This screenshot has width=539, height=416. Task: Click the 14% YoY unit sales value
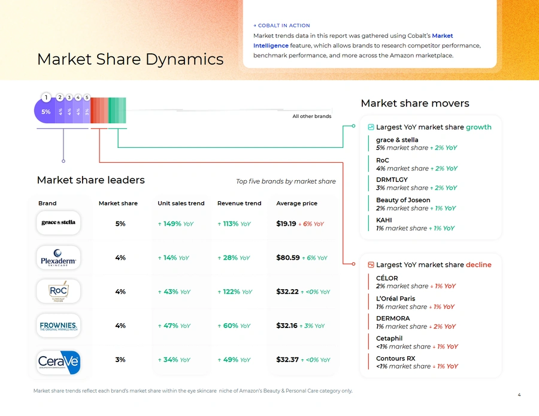click(x=173, y=258)
